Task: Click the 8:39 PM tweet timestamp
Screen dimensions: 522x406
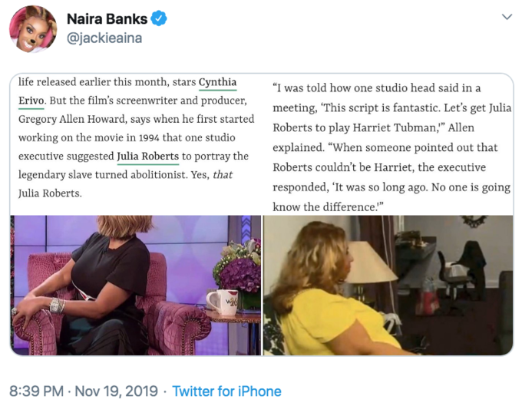Action: [36, 391]
